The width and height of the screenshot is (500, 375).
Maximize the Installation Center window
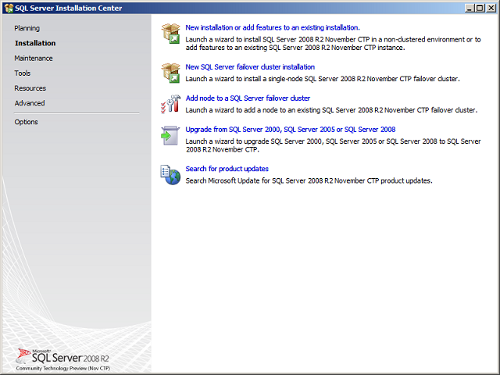coord(480,8)
